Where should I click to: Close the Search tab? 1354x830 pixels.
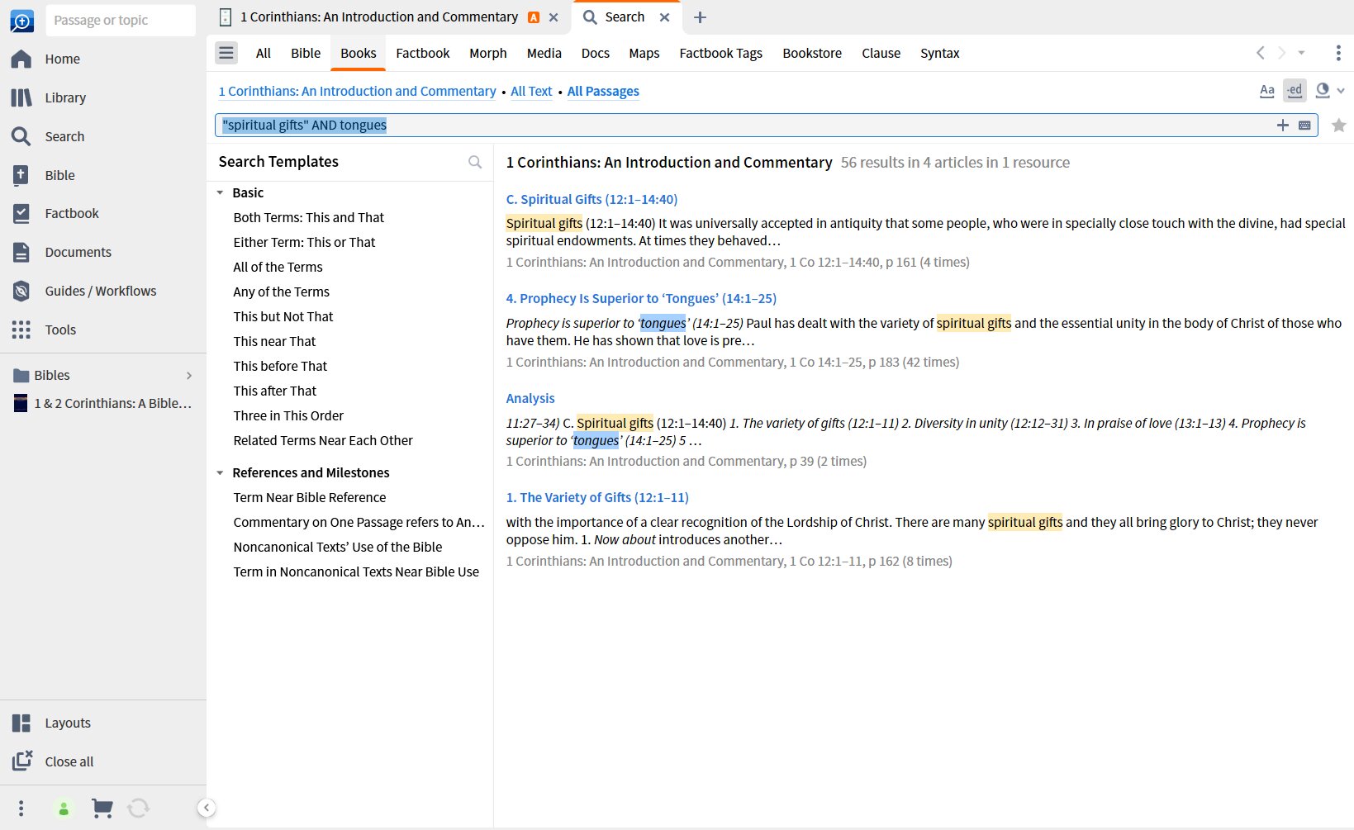pos(664,17)
